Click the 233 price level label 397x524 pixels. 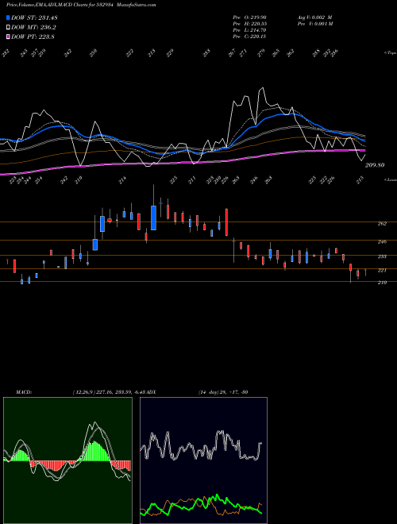tap(382, 256)
